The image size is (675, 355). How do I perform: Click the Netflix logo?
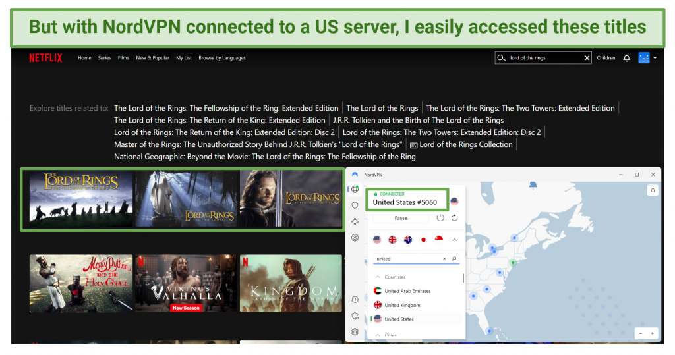[45, 58]
